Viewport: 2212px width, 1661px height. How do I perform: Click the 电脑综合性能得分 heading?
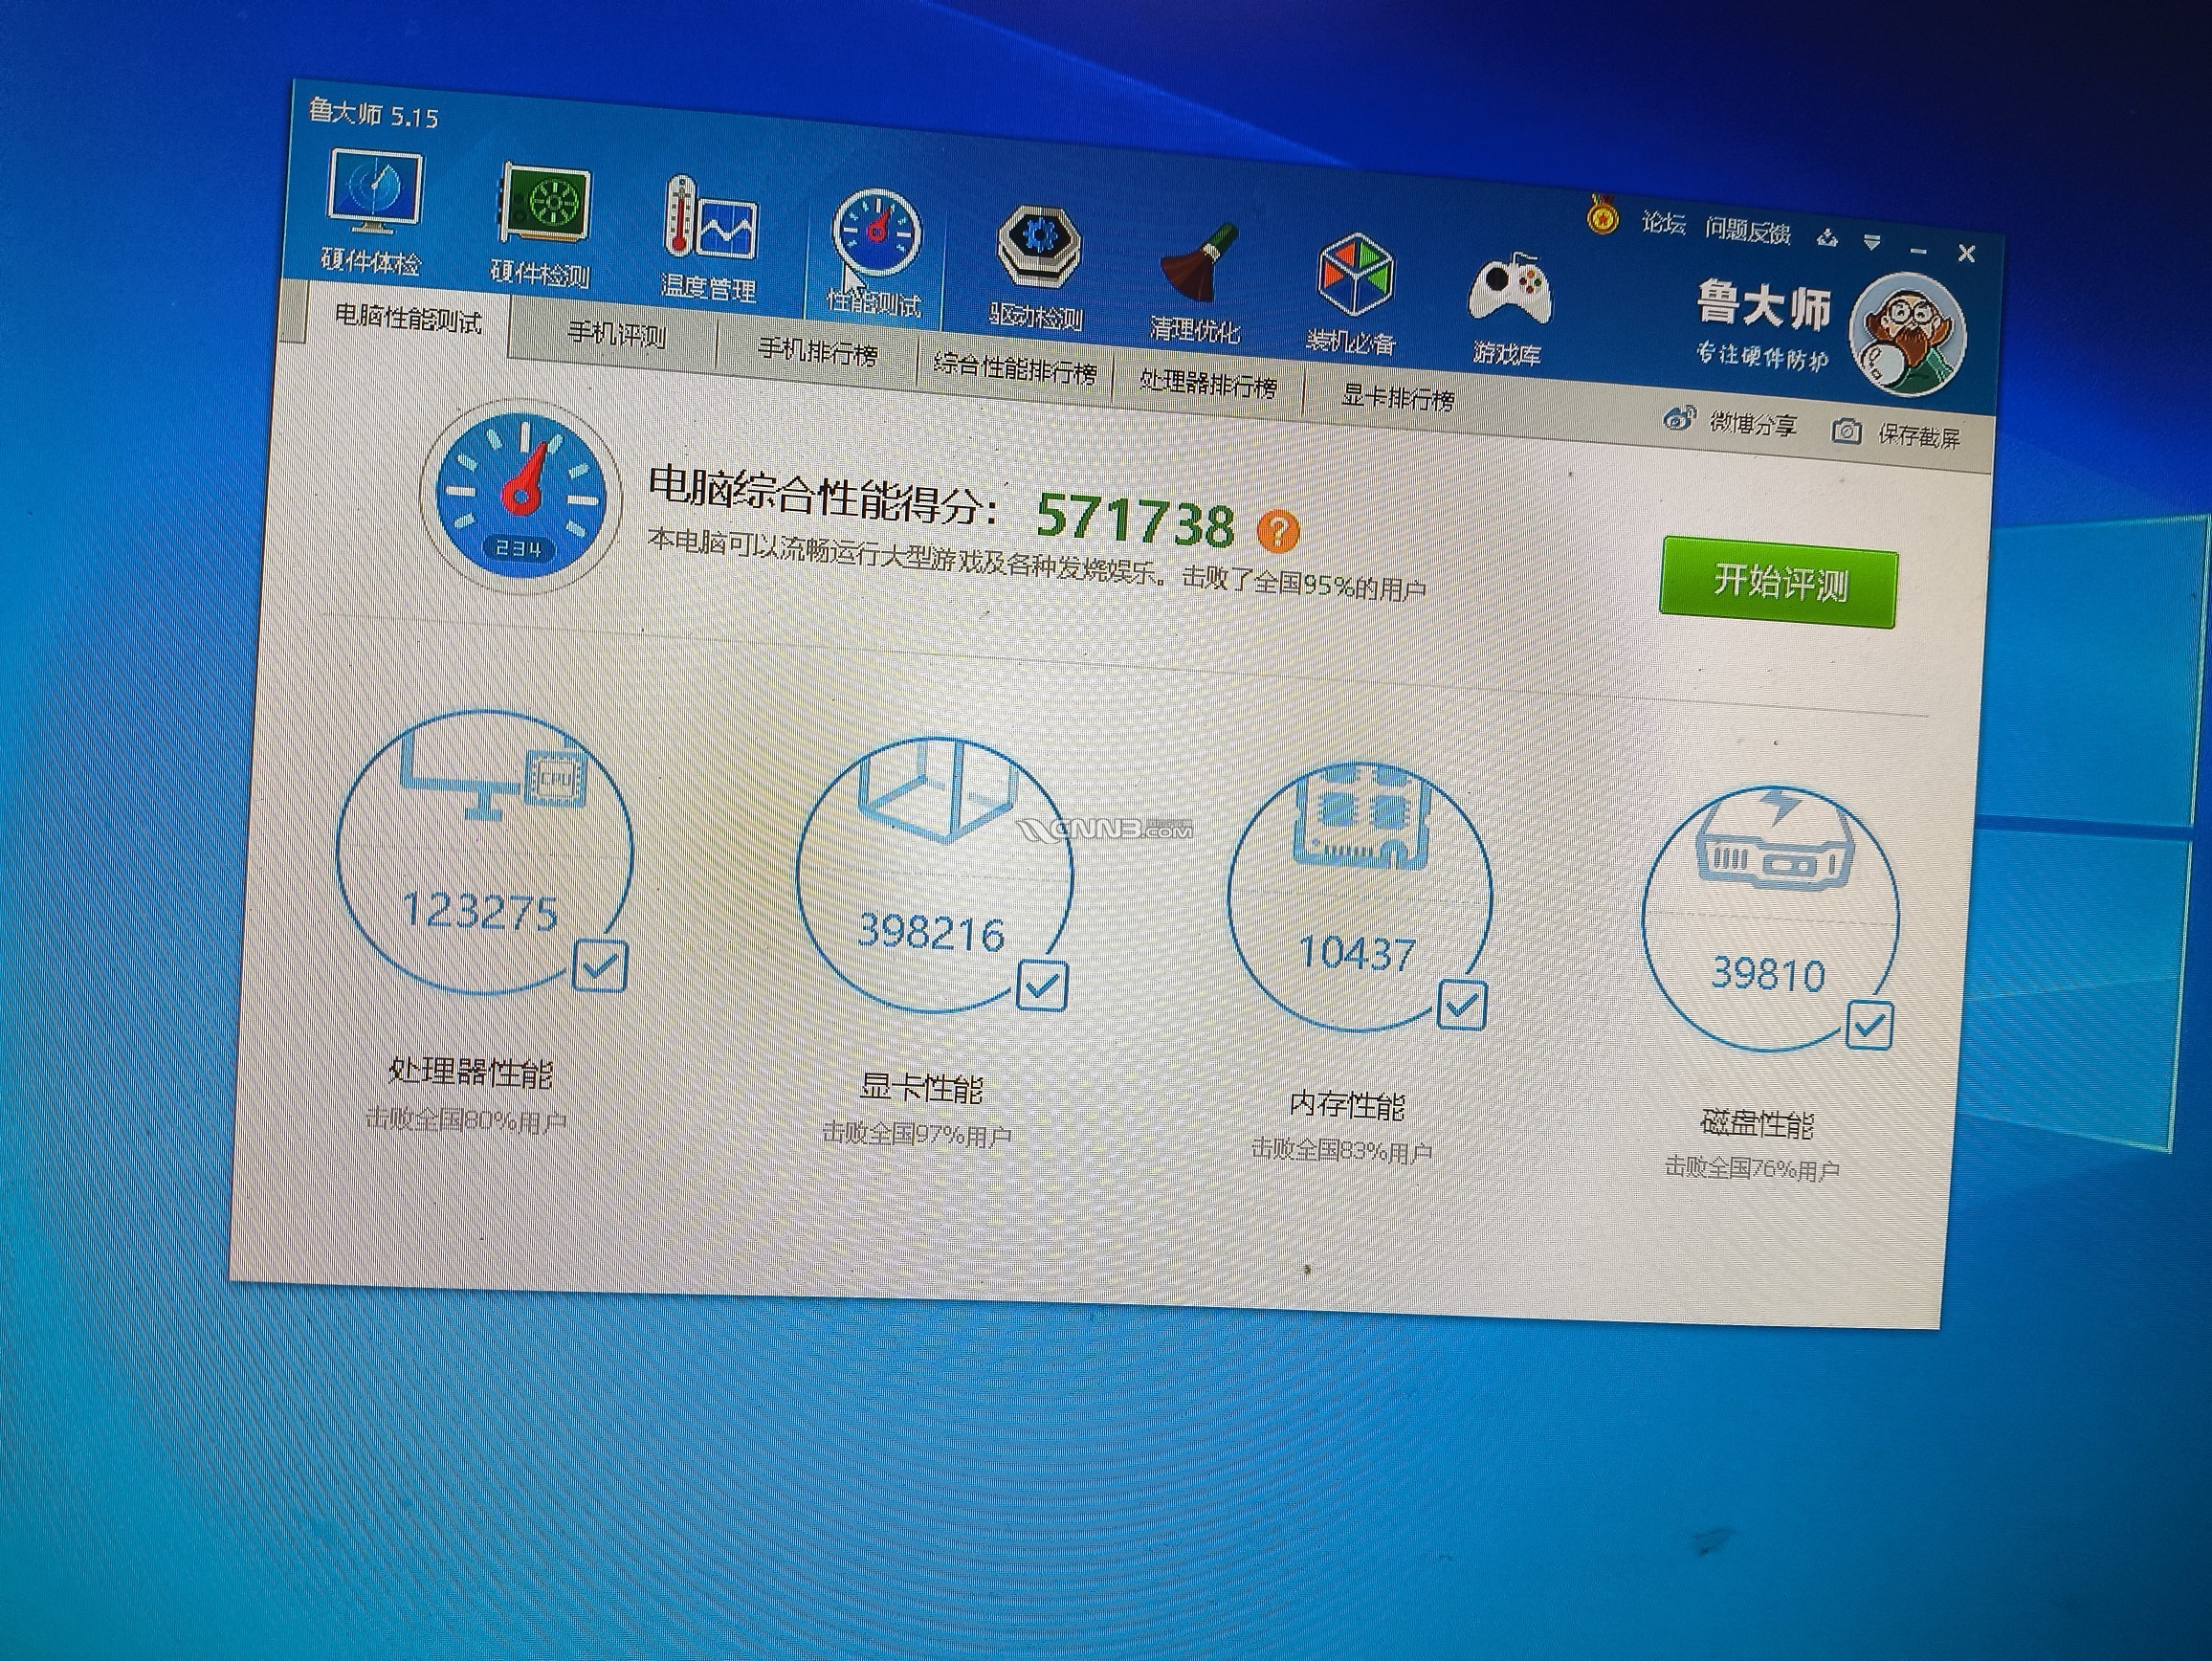coord(822,496)
